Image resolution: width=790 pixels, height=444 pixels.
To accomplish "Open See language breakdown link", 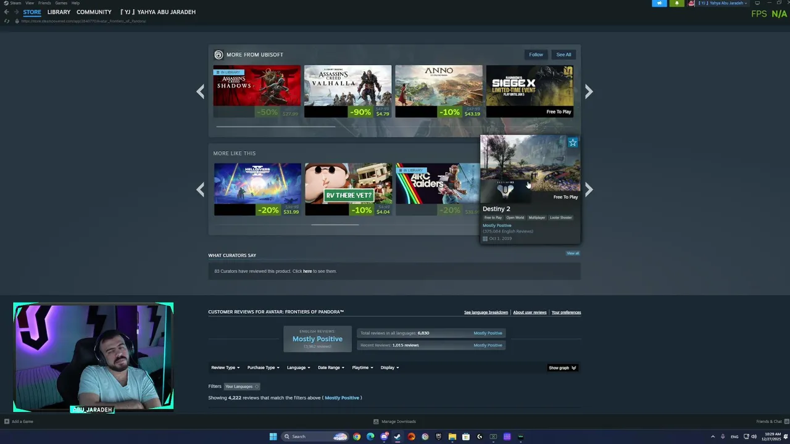I will [486, 313].
